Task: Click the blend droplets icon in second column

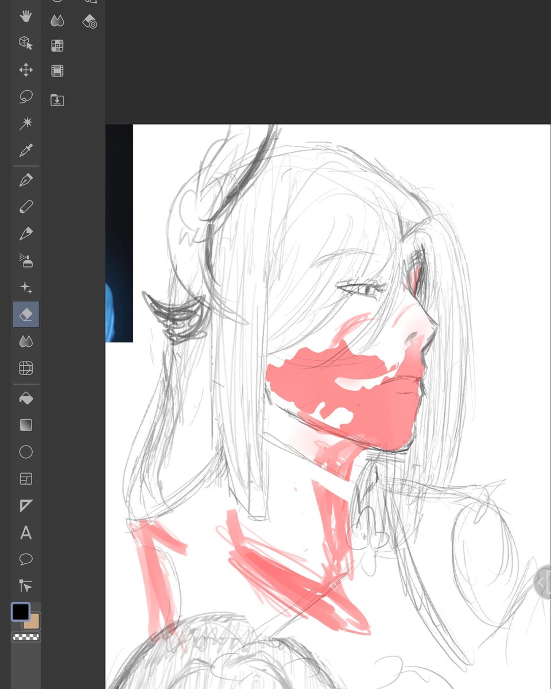Action: [x=57, y=21]
